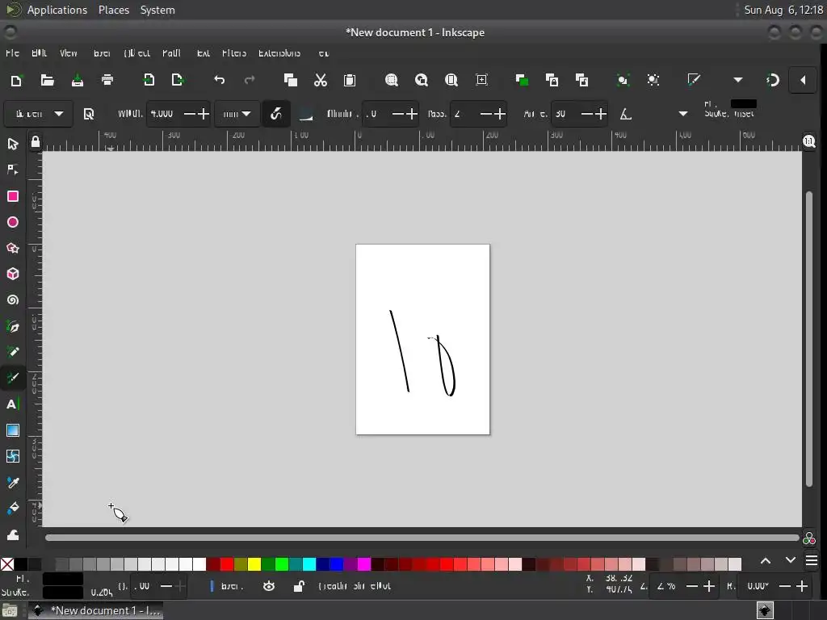Viewport: 827px width, 620px height.
Task: Click the Export icon
Action: pos(178,80)
